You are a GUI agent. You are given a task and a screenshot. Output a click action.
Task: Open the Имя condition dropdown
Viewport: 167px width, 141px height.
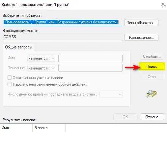coord(42,58)
